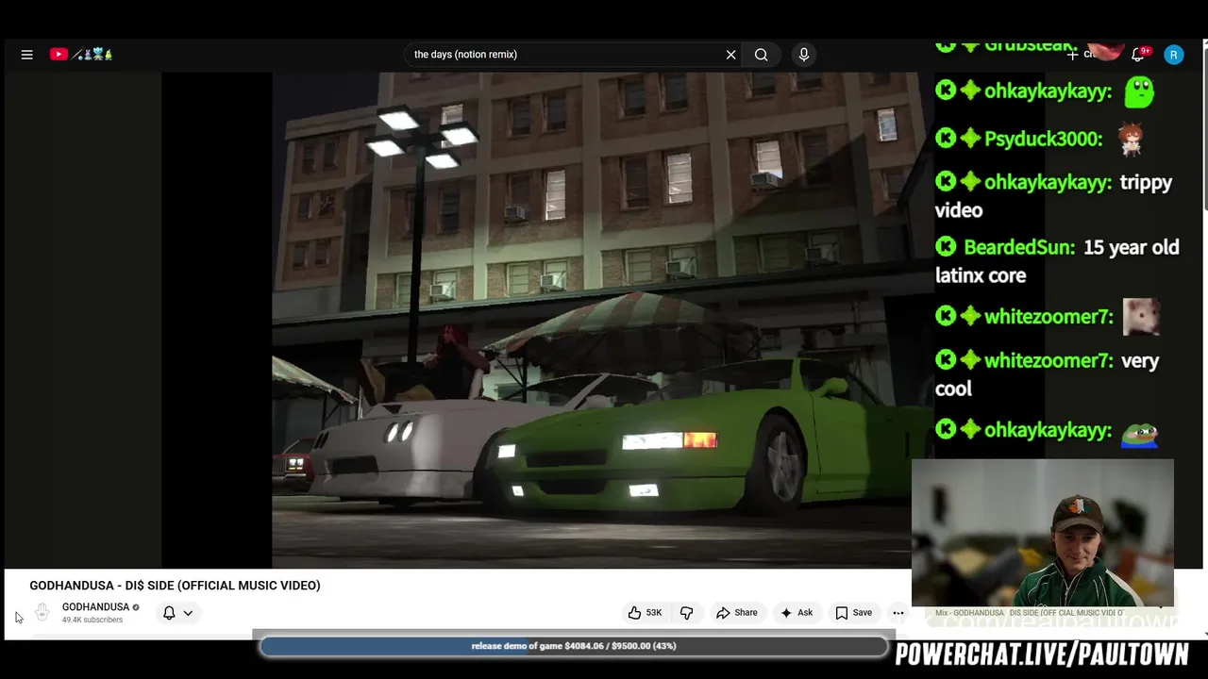Click whitezoomer7's 'very cool' chat message

pos(1047,374)
